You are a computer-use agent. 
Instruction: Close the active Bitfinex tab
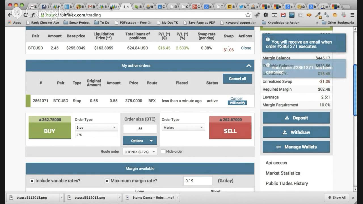(x=127, y=7)
